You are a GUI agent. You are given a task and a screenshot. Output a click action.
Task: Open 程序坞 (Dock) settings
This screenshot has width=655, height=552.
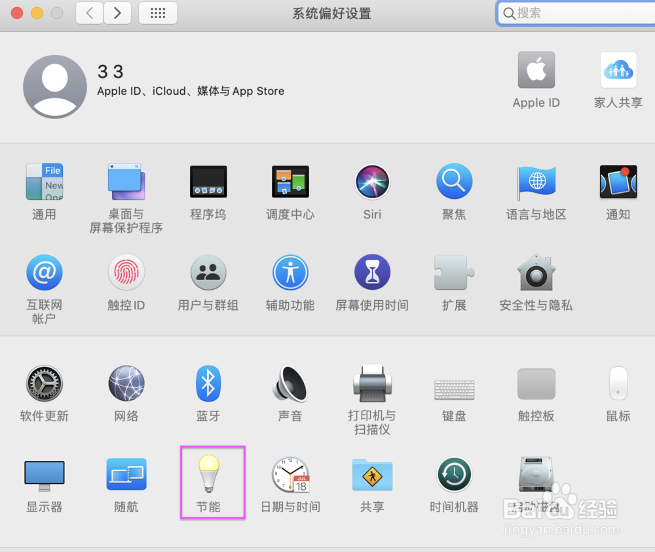208,182
